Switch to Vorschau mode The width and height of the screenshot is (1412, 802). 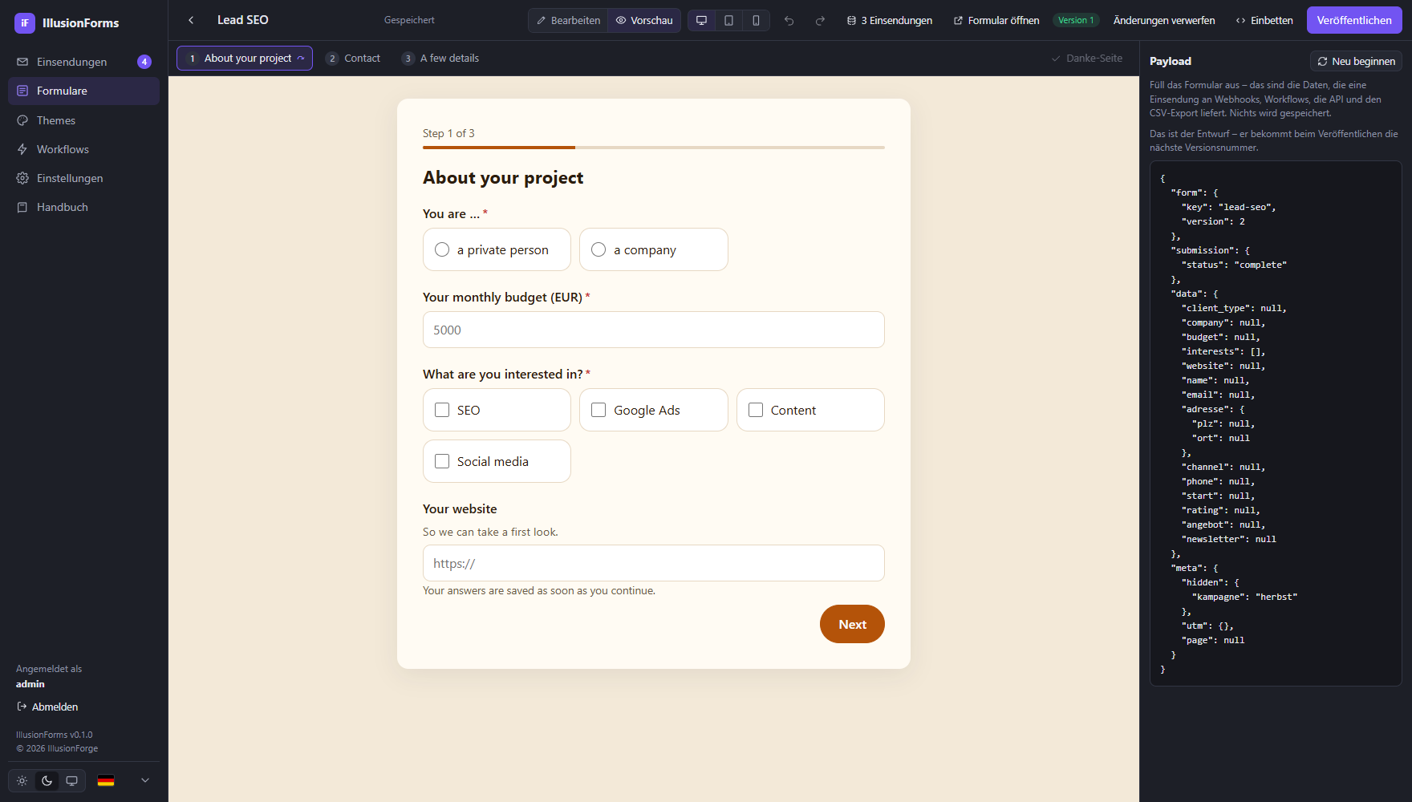pos(644,20)
